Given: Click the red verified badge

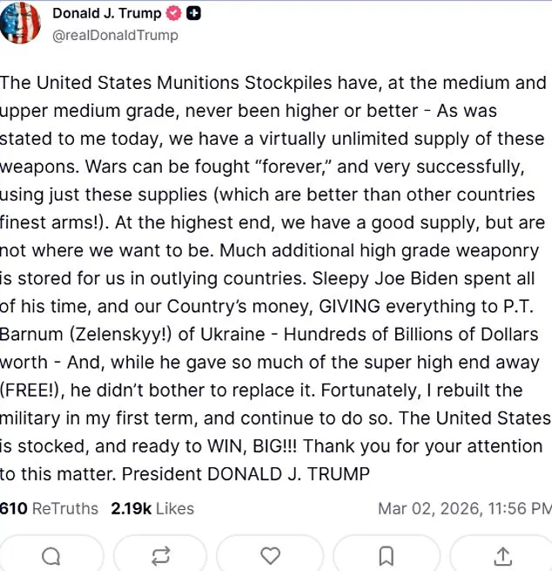Looking at the screenshot, I should tap(174, 14).
